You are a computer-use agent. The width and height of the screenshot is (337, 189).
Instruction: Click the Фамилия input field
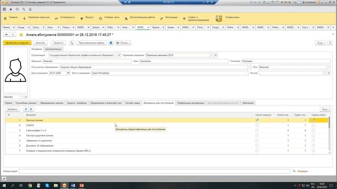[x=87, y=61]
